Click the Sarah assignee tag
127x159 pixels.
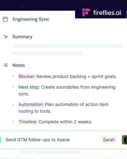(x=109, y=140)
